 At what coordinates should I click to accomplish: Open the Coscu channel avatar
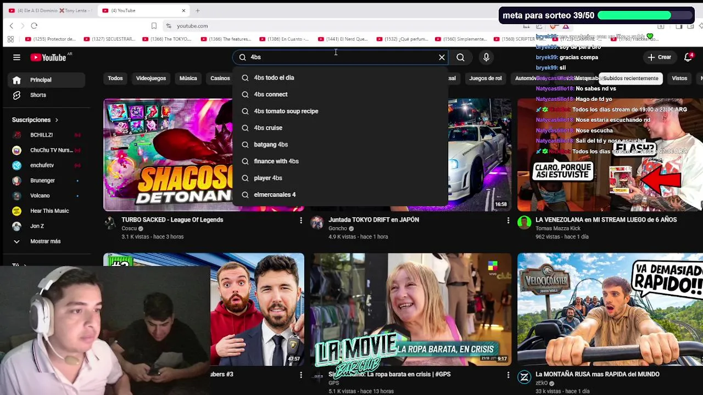tap(110, 222)
